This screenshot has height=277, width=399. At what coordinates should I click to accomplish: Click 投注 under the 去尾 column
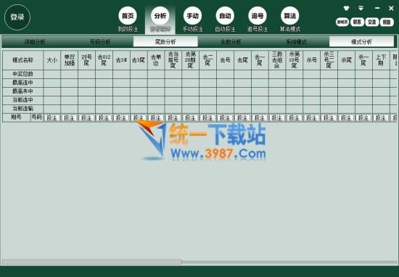point(242,117)
